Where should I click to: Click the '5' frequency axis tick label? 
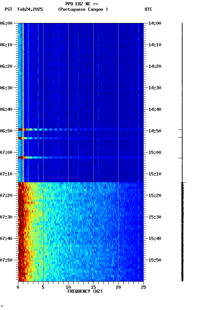43,287
